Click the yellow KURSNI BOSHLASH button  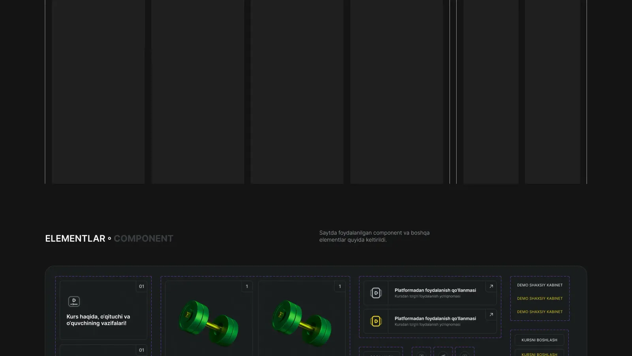539,353
